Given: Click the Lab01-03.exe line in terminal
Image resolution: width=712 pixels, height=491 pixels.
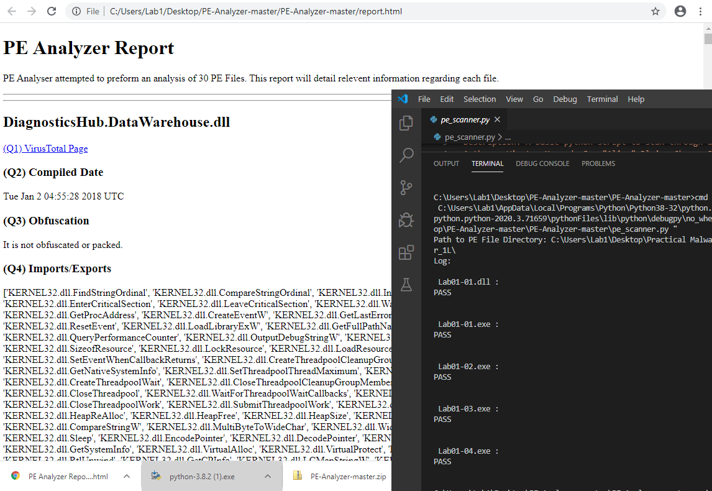Looking at the screenshot, I should click(468, 408).
